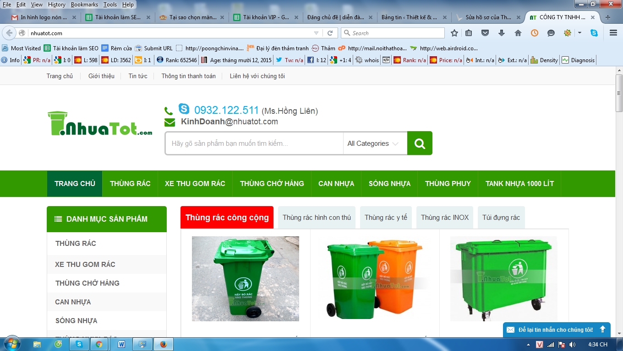Open the single green trash bin thumbnail
This screenshot has width=623, height=351.
[246, 279]
